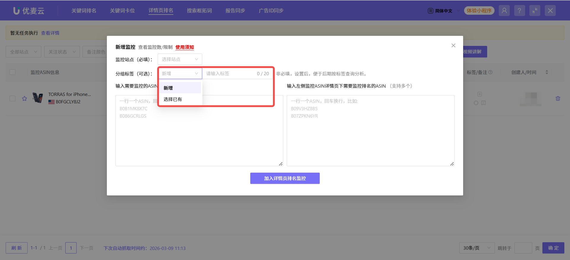Image resolution: width=570 pixels, height=260 pixels.
Task: Open the 关注状态 filter dropdown
Action: [62, 52]
